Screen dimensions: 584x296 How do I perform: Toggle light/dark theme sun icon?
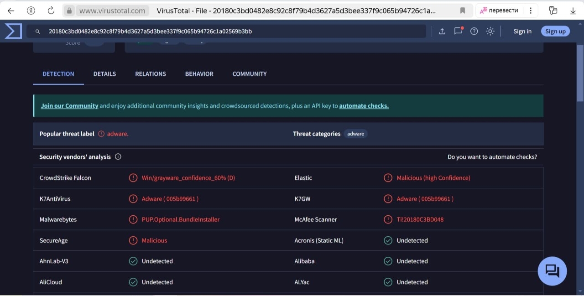[490, 31]
